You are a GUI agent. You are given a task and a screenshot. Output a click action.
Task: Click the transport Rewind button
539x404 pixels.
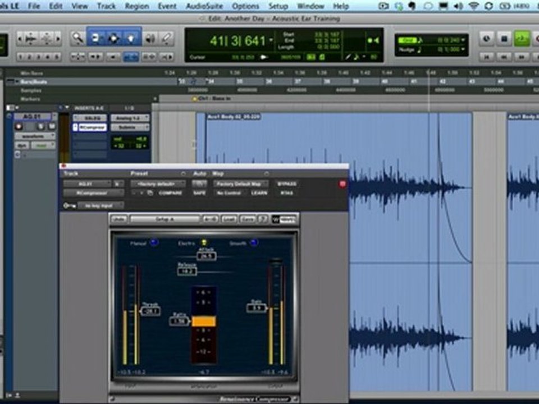(504, 57)
